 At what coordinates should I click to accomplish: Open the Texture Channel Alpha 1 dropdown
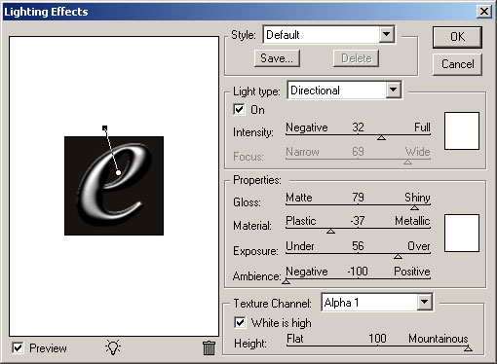[x=377, y=303]
